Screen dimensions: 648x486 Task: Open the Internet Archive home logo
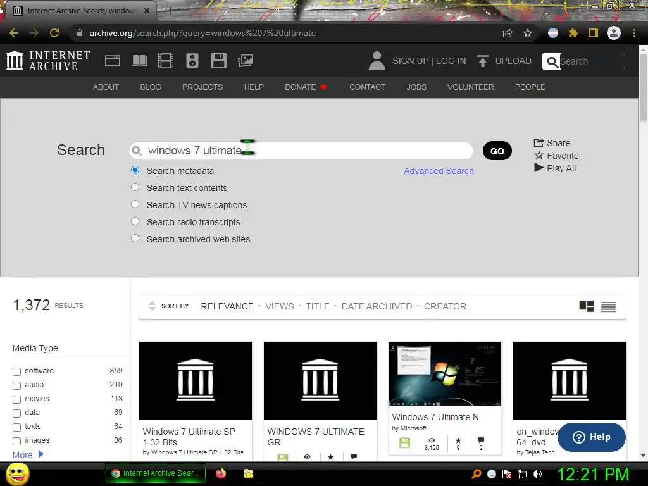48,61
